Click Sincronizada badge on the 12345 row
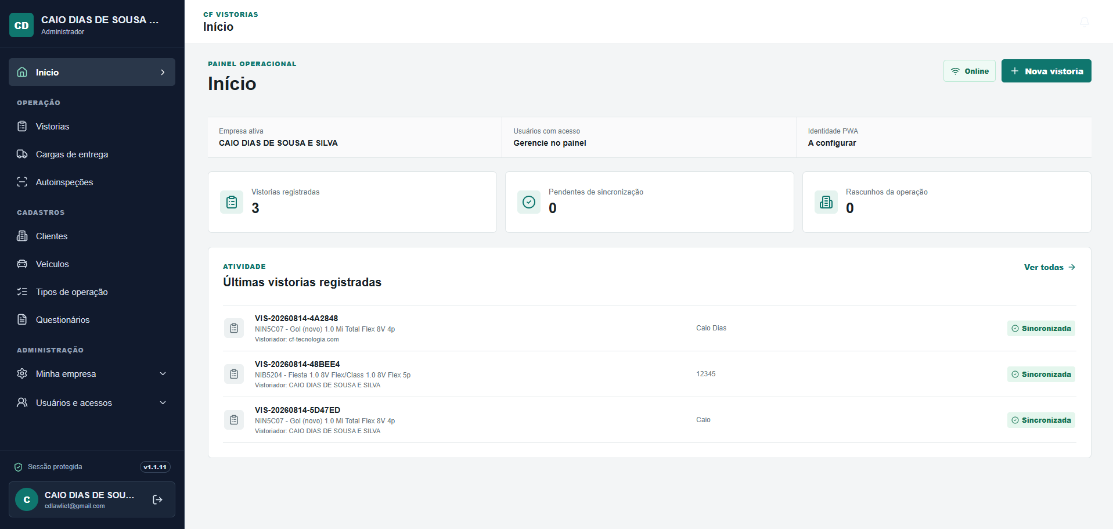This screenshot has width=1113, height=529. coord(1041,374)
